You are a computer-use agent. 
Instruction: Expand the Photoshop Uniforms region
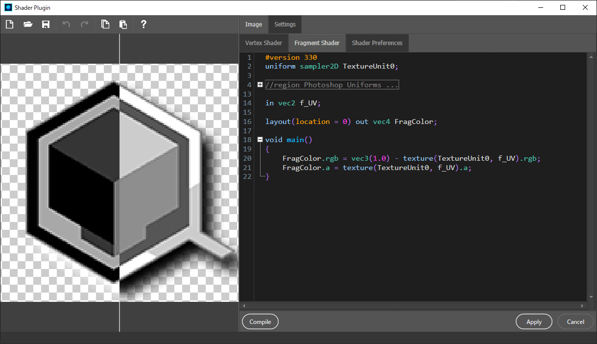tap(260, 85)
